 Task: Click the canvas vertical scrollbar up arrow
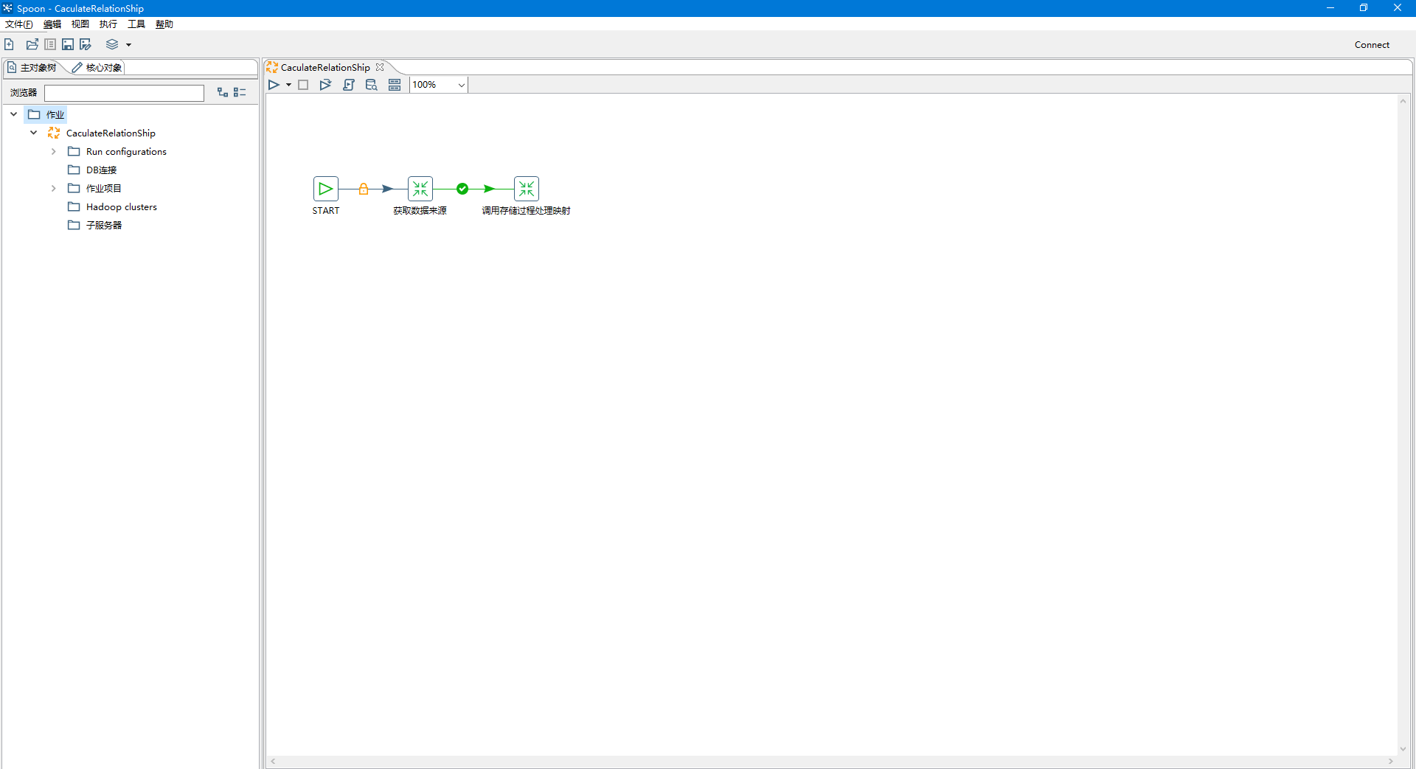pos(1403,101)
